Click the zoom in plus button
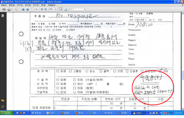Viewport: 184px width, 118px height. 46,9
